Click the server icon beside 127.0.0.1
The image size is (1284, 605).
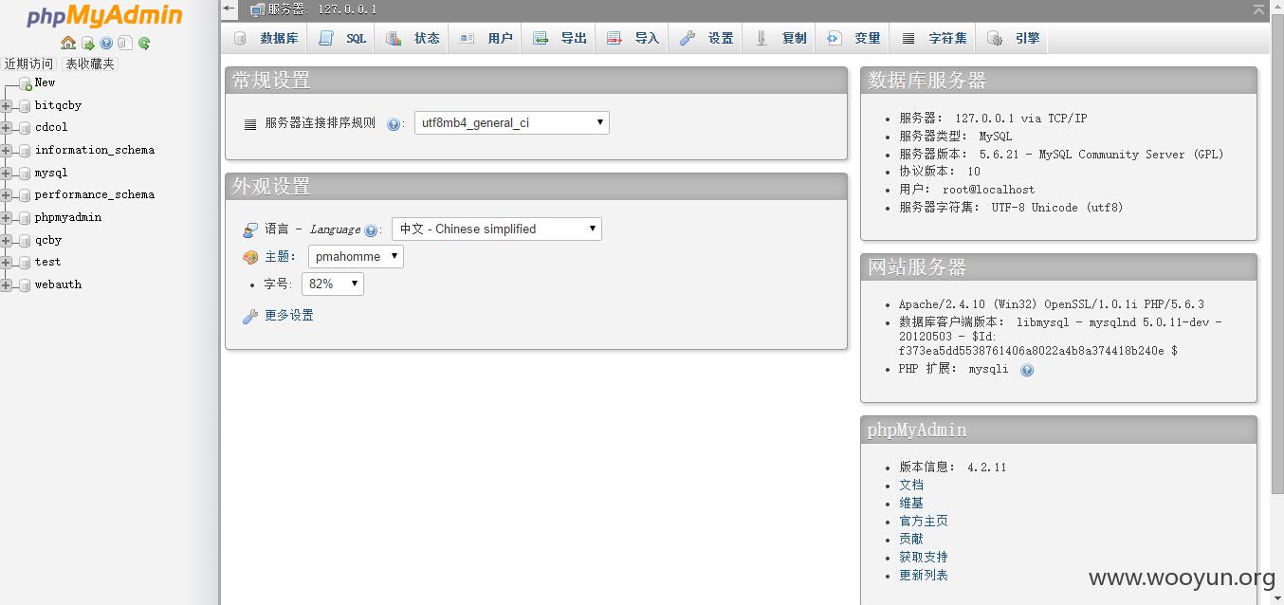[x=257, y=9]
